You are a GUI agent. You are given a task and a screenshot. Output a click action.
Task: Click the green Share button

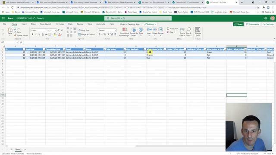pos(238,24)
